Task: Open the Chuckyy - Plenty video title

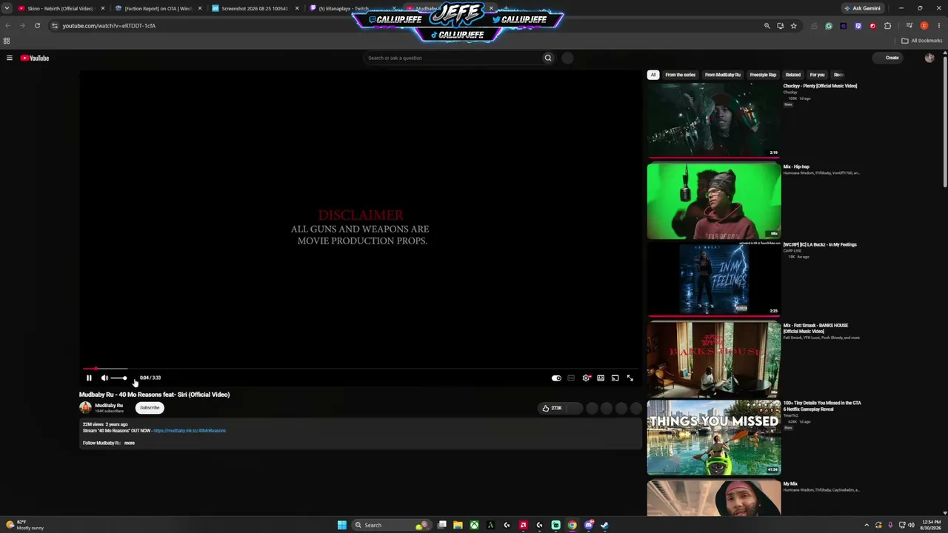Action: [820, 86]
